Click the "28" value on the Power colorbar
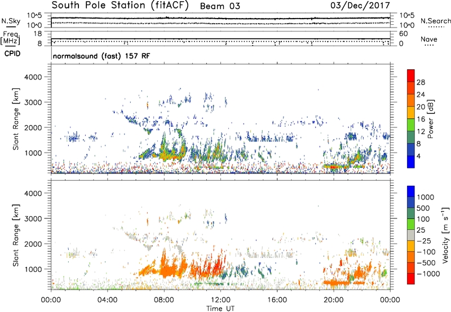Viewport: 451px width, 312px height. pos(421,82)
